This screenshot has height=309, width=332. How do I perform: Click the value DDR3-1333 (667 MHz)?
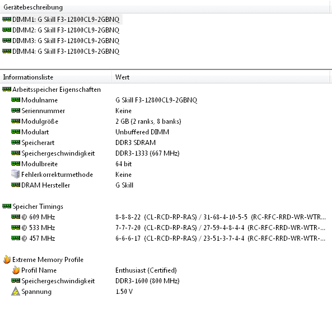click(x=147, y=153)
